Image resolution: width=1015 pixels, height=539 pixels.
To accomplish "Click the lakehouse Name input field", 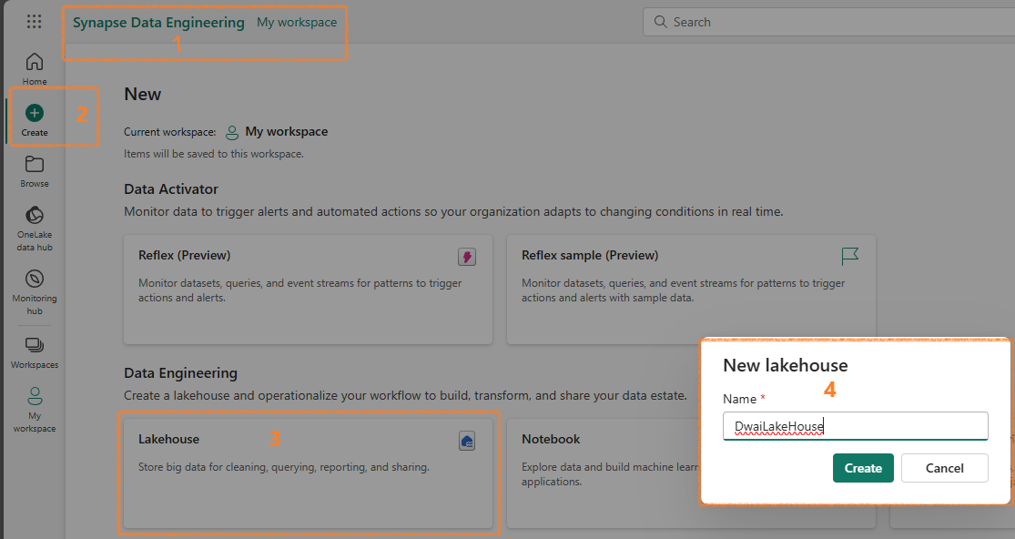I will 855,426.
